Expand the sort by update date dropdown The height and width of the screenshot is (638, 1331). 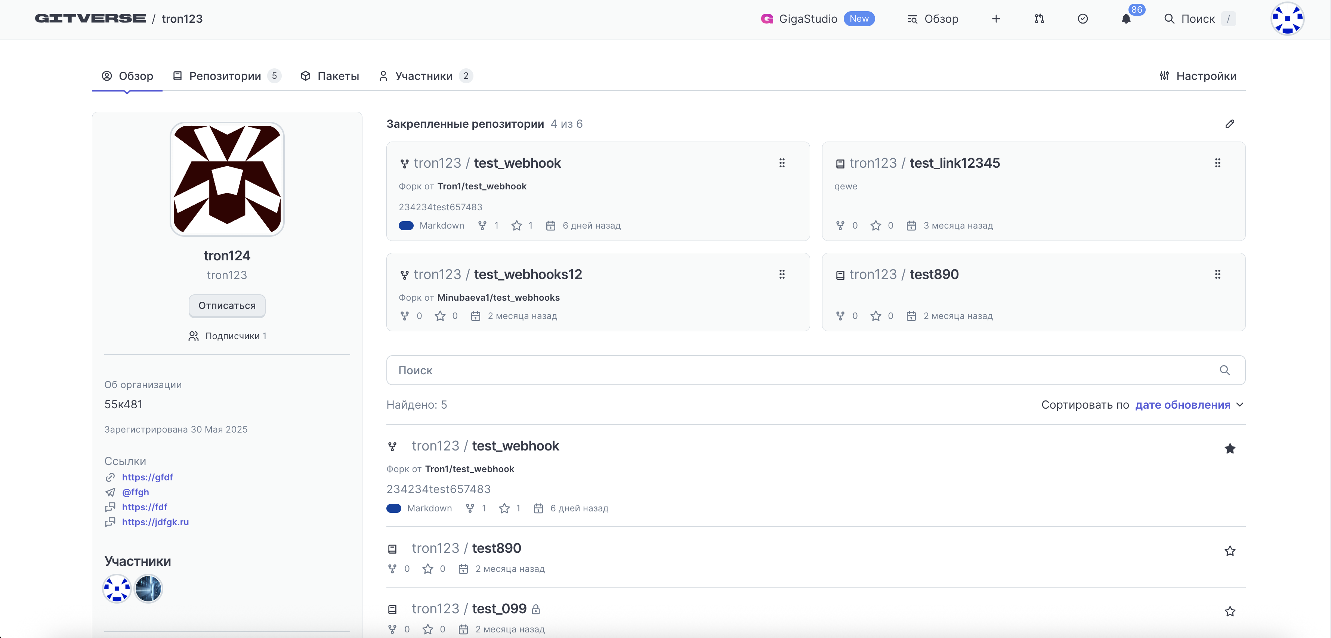click(1188, 405)
